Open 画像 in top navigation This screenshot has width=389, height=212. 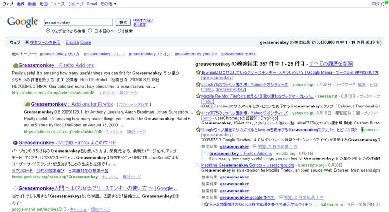tap(20, 4)
